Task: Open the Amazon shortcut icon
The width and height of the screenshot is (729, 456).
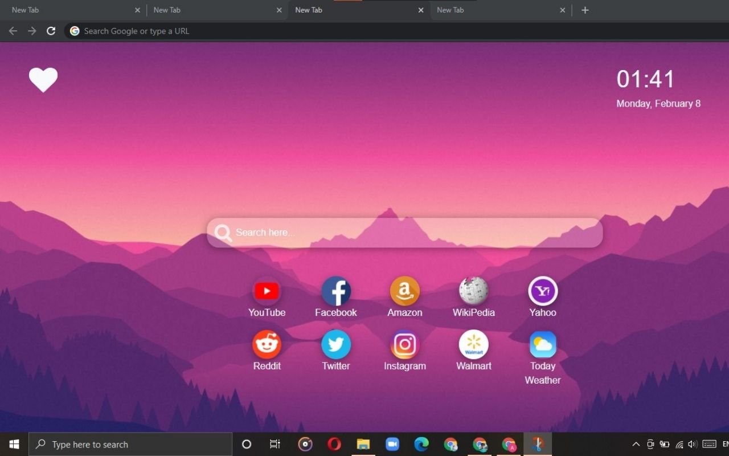Action: click(x=404, y=290)
